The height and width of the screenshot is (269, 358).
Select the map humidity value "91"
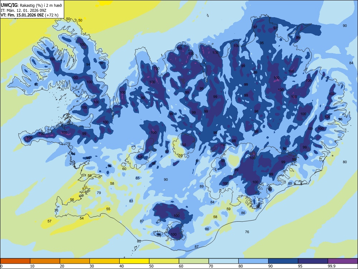coord(198,161)
